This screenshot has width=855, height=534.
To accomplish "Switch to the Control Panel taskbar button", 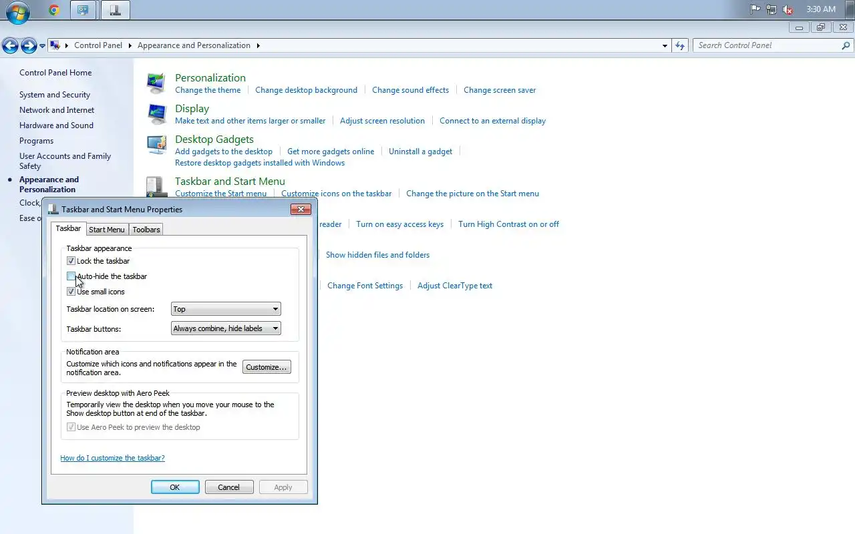I will [82, 10].
